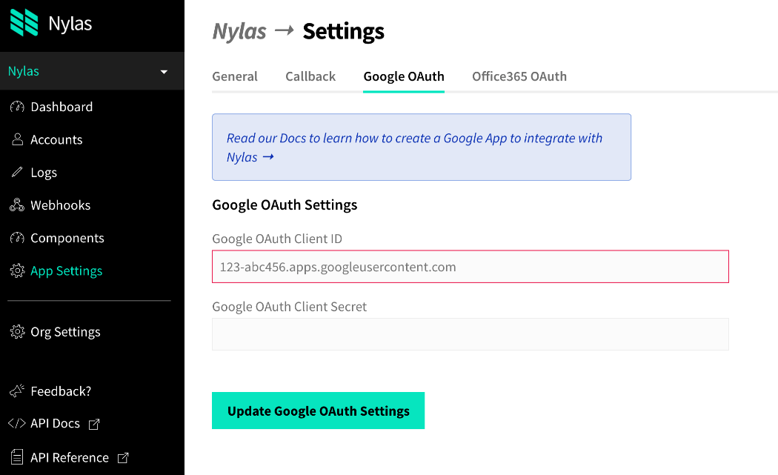Focus the Google OAuth Client Secret field
This screenshot has height=475, width=778.
(x=470, y=333)
